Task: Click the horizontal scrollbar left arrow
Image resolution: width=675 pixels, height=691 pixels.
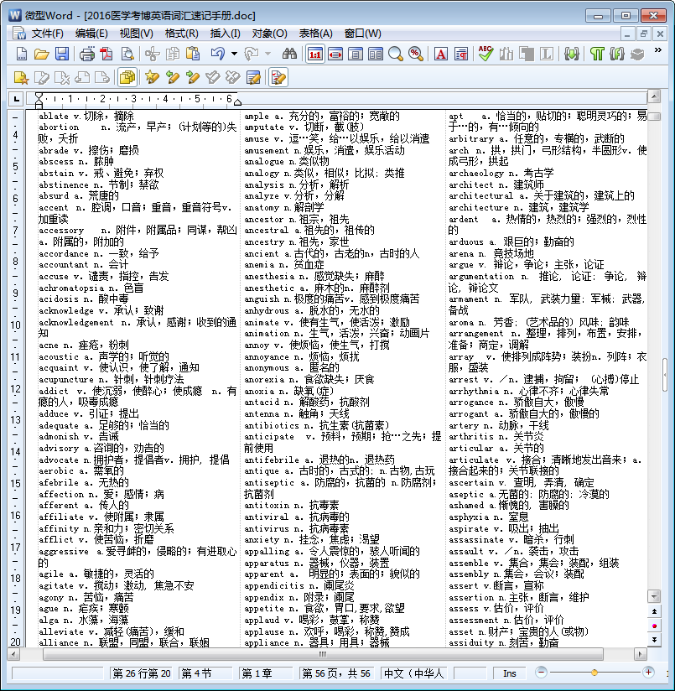Action: tap(13, 654)
